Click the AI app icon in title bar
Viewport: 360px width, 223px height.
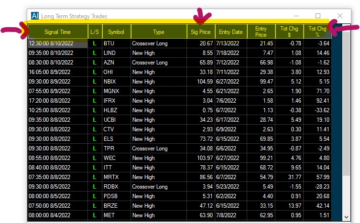[x=34, y=16]
